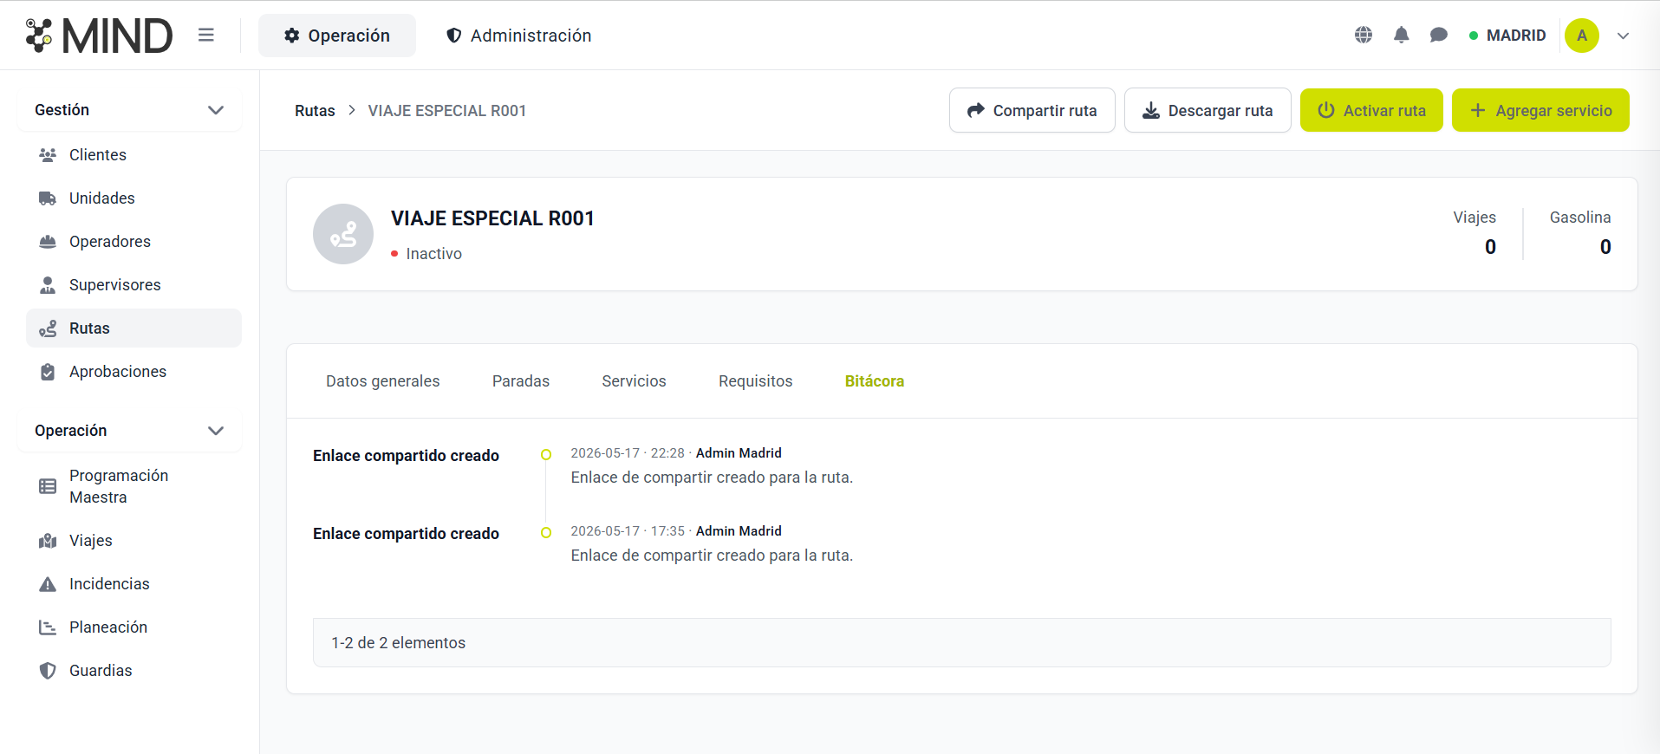Open the chat messages icon
The width and height of the screenshot is (1660, 754).
pyautogui.click(x=1439, y=35)
